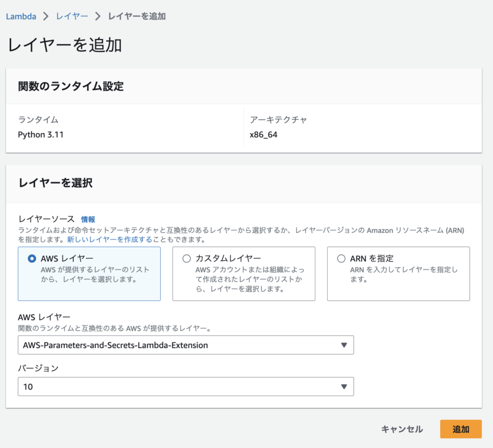Click the Python 3.11 runtime value

tap(41, 134)
